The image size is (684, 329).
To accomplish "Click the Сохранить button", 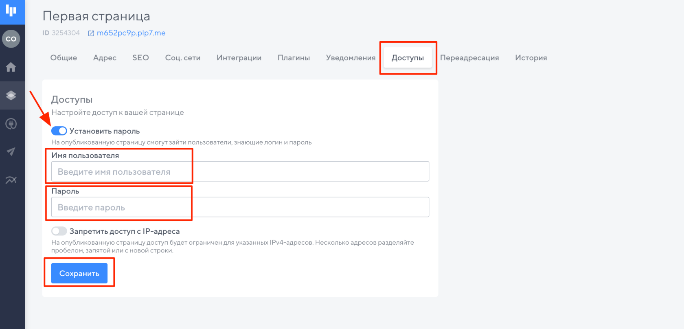I will click(79, 273).
